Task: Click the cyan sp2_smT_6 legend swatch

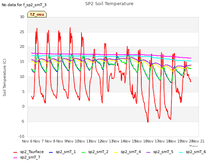Action: pyautogui.click(x=181, y=152)
